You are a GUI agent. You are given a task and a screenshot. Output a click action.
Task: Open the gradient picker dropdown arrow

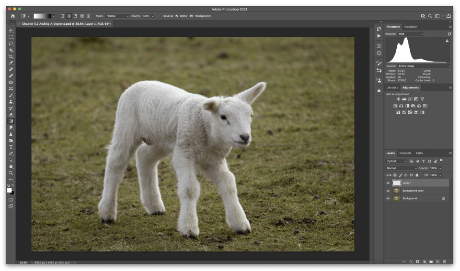point(53,16)
